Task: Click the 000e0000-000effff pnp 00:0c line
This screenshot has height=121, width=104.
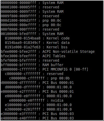Action: [x=31, y=25]
